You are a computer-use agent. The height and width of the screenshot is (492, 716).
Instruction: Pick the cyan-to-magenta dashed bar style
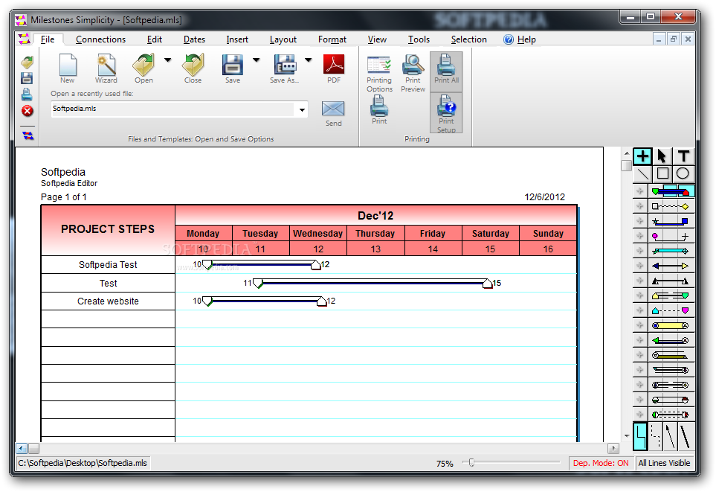tap(671, 310)
